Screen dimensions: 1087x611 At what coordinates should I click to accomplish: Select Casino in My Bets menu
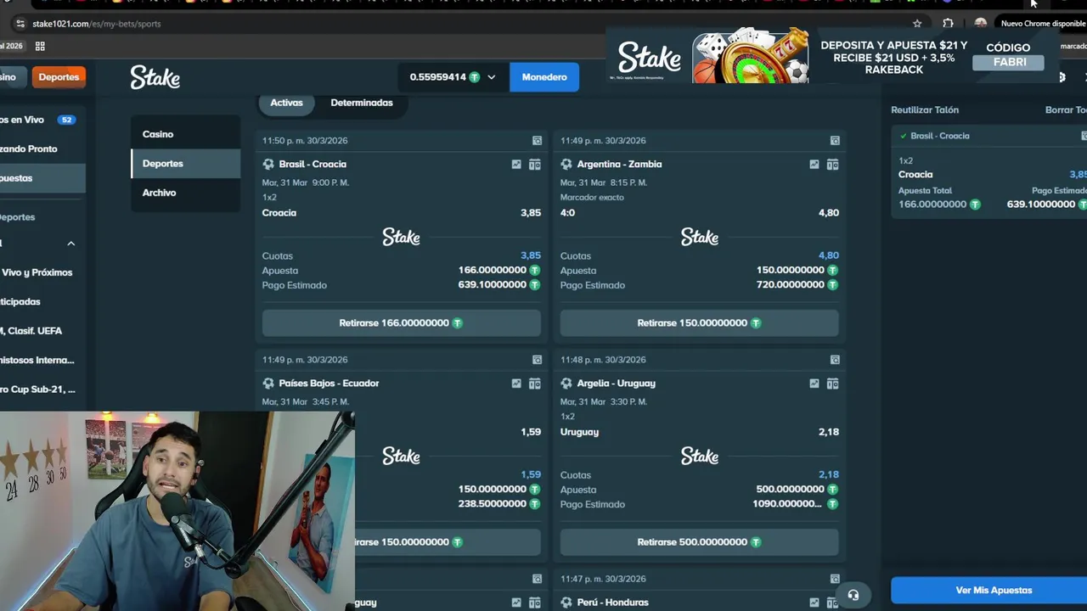[x=185, y=134]
